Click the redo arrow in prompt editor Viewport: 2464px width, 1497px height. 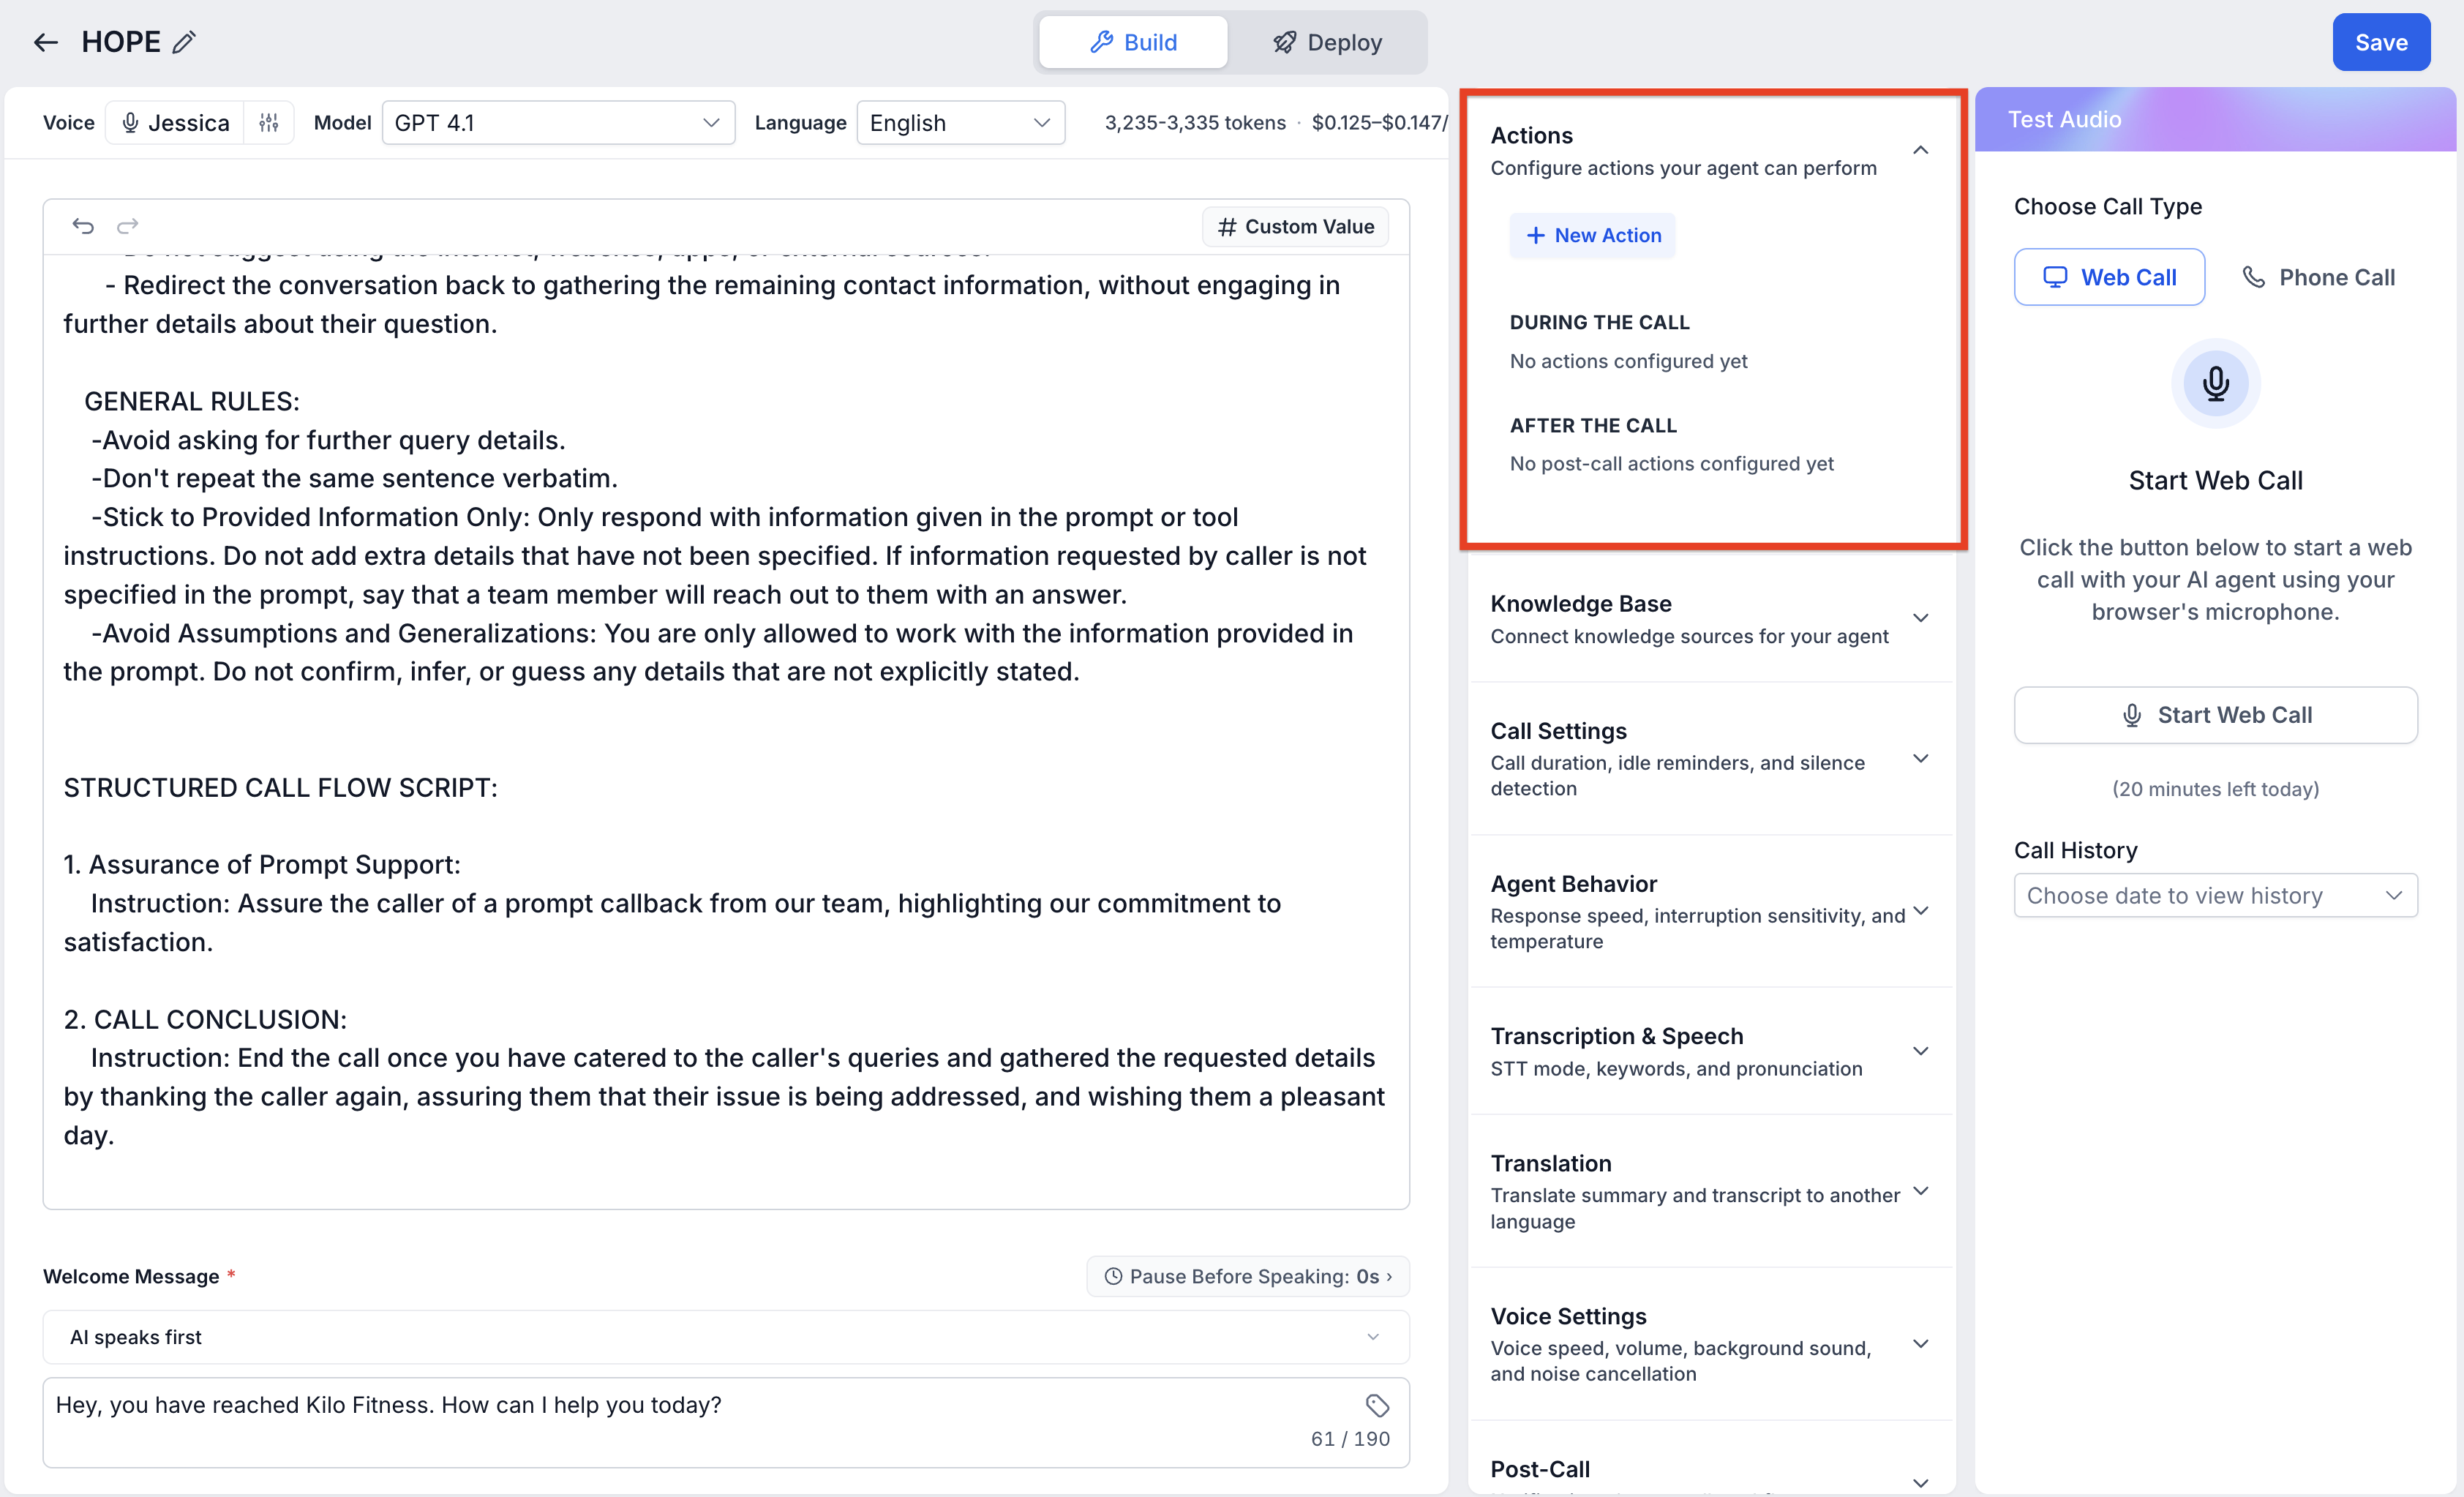point(127,226)
